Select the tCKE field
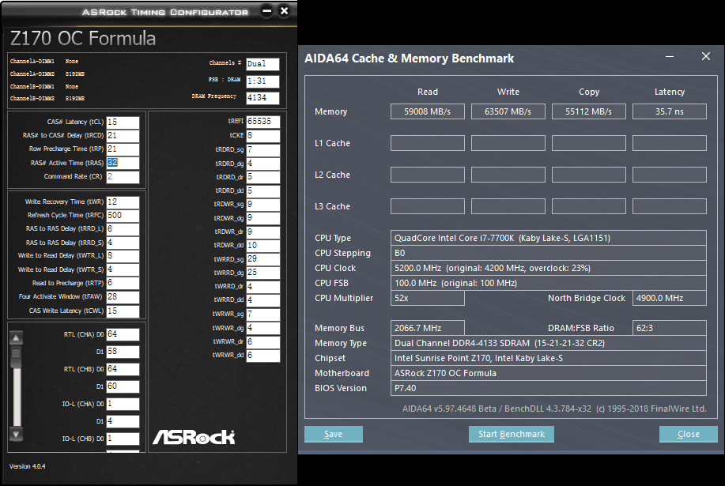Screen dimensions: 725x486 coord(262,135)
